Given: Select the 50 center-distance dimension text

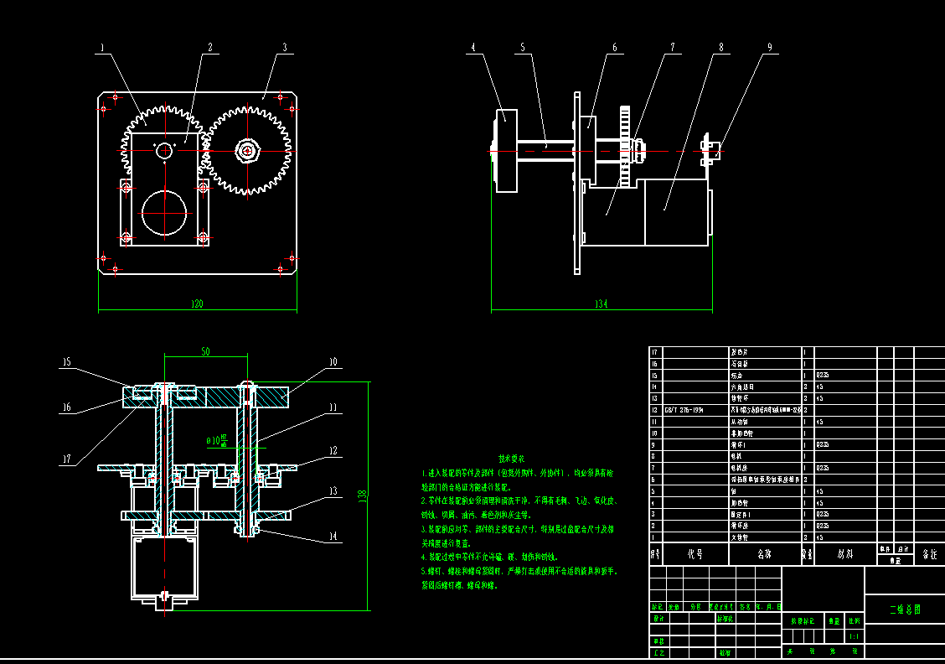Looking at the screenshot, I should (x=205, y=351).
